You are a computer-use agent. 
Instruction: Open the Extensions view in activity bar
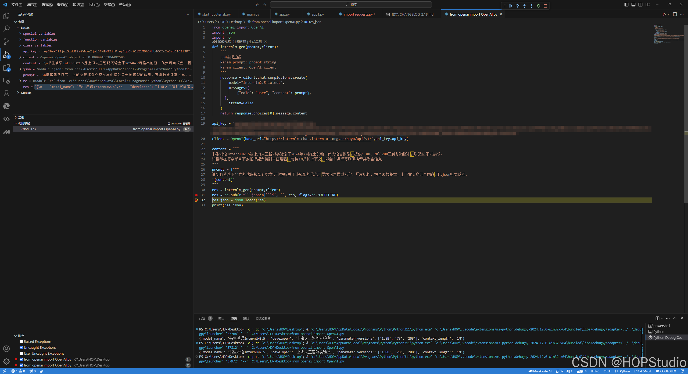pos(6,68)
